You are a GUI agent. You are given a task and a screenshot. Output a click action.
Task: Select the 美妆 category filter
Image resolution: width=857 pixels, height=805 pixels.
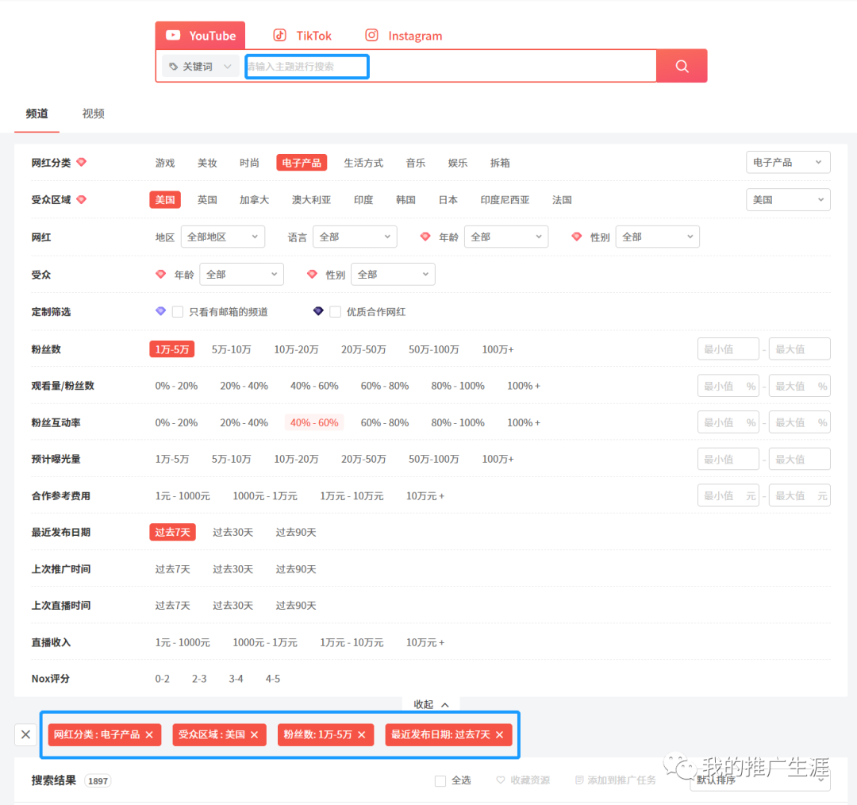coord(207,163)
